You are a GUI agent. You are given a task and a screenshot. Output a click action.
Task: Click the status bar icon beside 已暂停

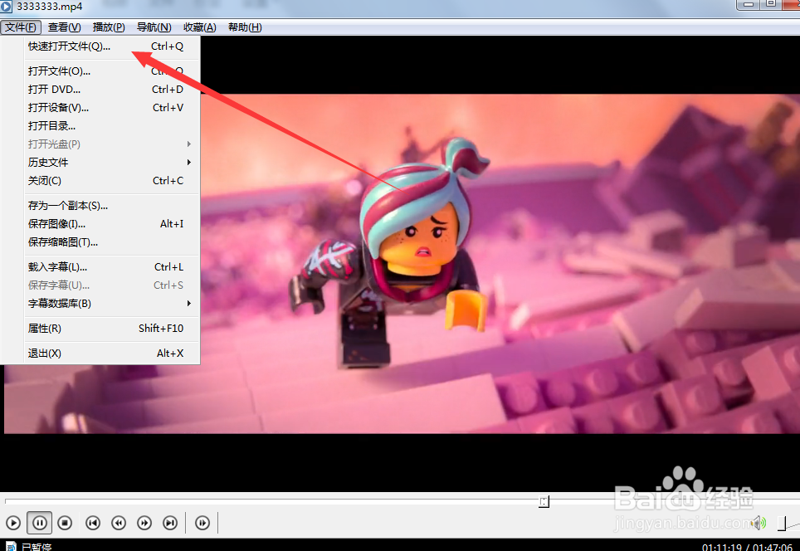coord(10,546)
